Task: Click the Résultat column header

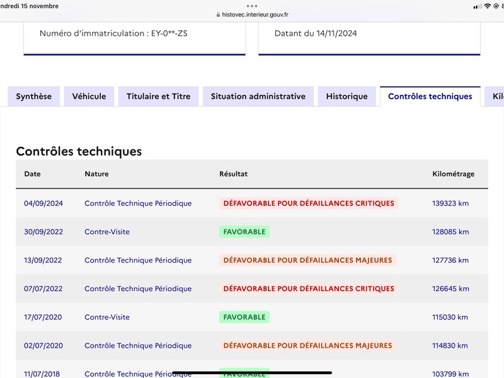Action: (x=233, y=174)
